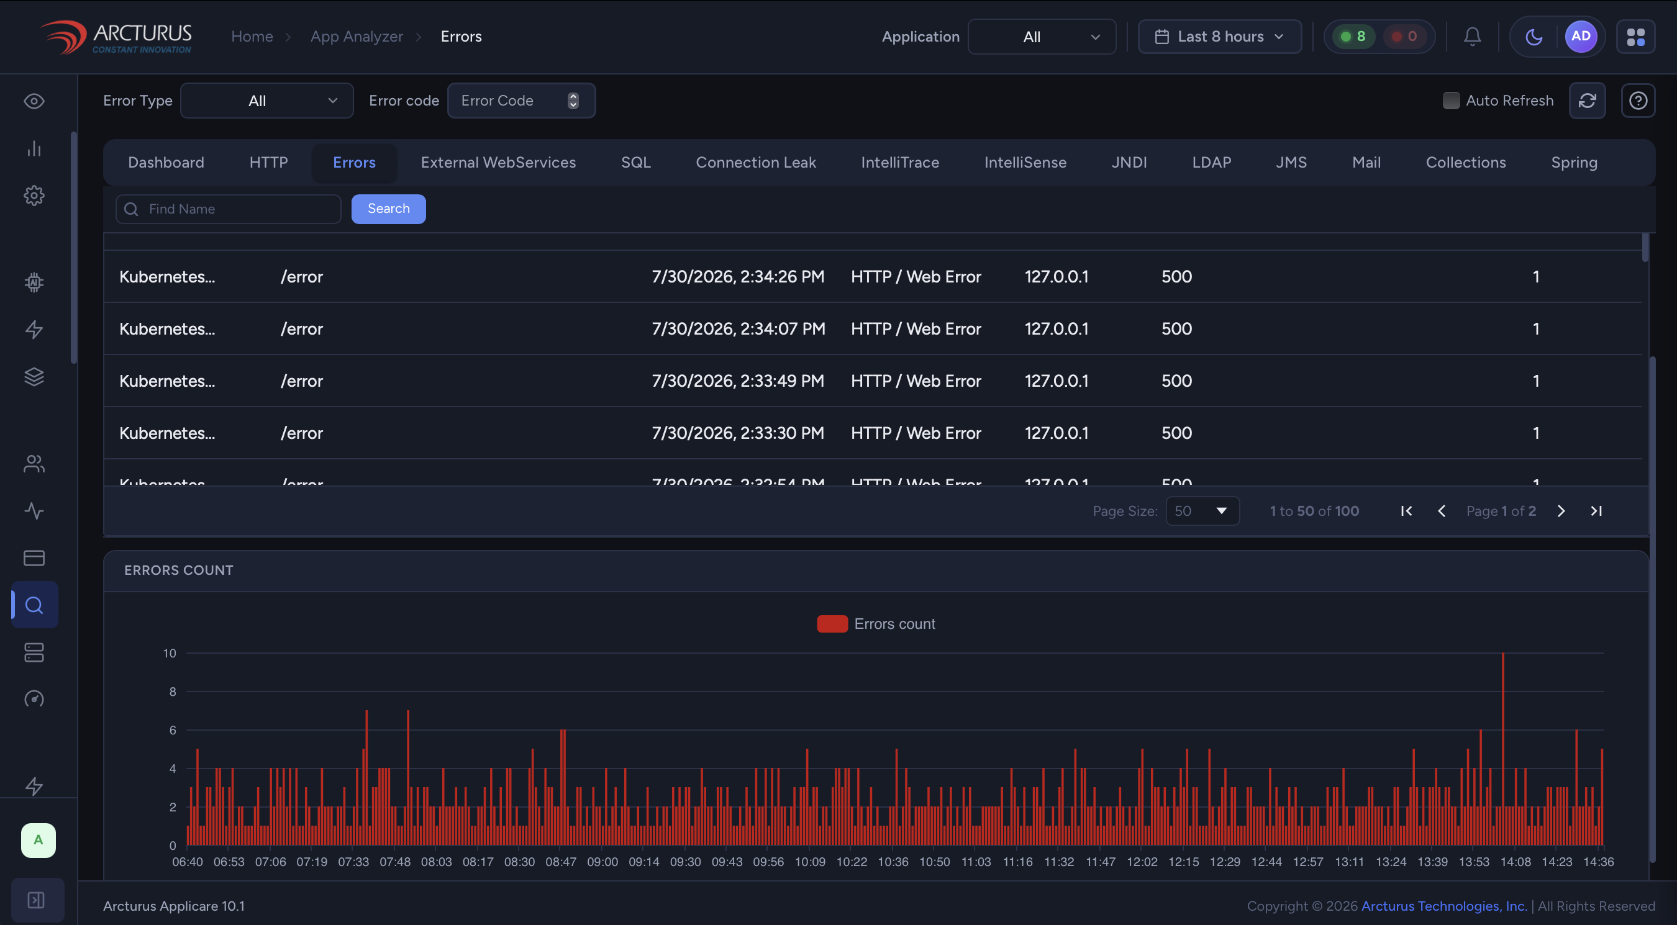Open the server stack sidebar icon
The width and height of the screenshot is (1677, 925).
34,652
